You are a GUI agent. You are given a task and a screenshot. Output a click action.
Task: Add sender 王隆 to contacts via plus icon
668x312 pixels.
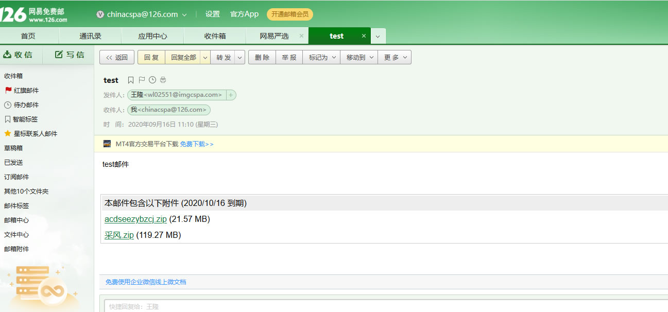(231, 95)
